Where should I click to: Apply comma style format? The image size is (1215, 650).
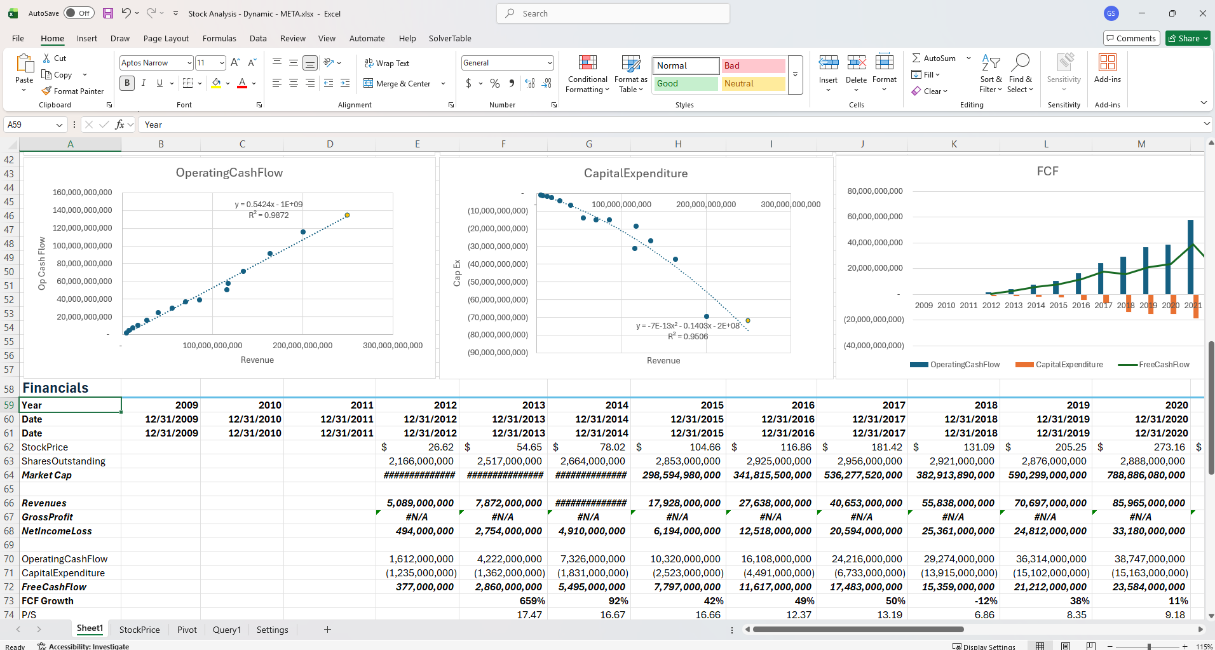[512, 83]
